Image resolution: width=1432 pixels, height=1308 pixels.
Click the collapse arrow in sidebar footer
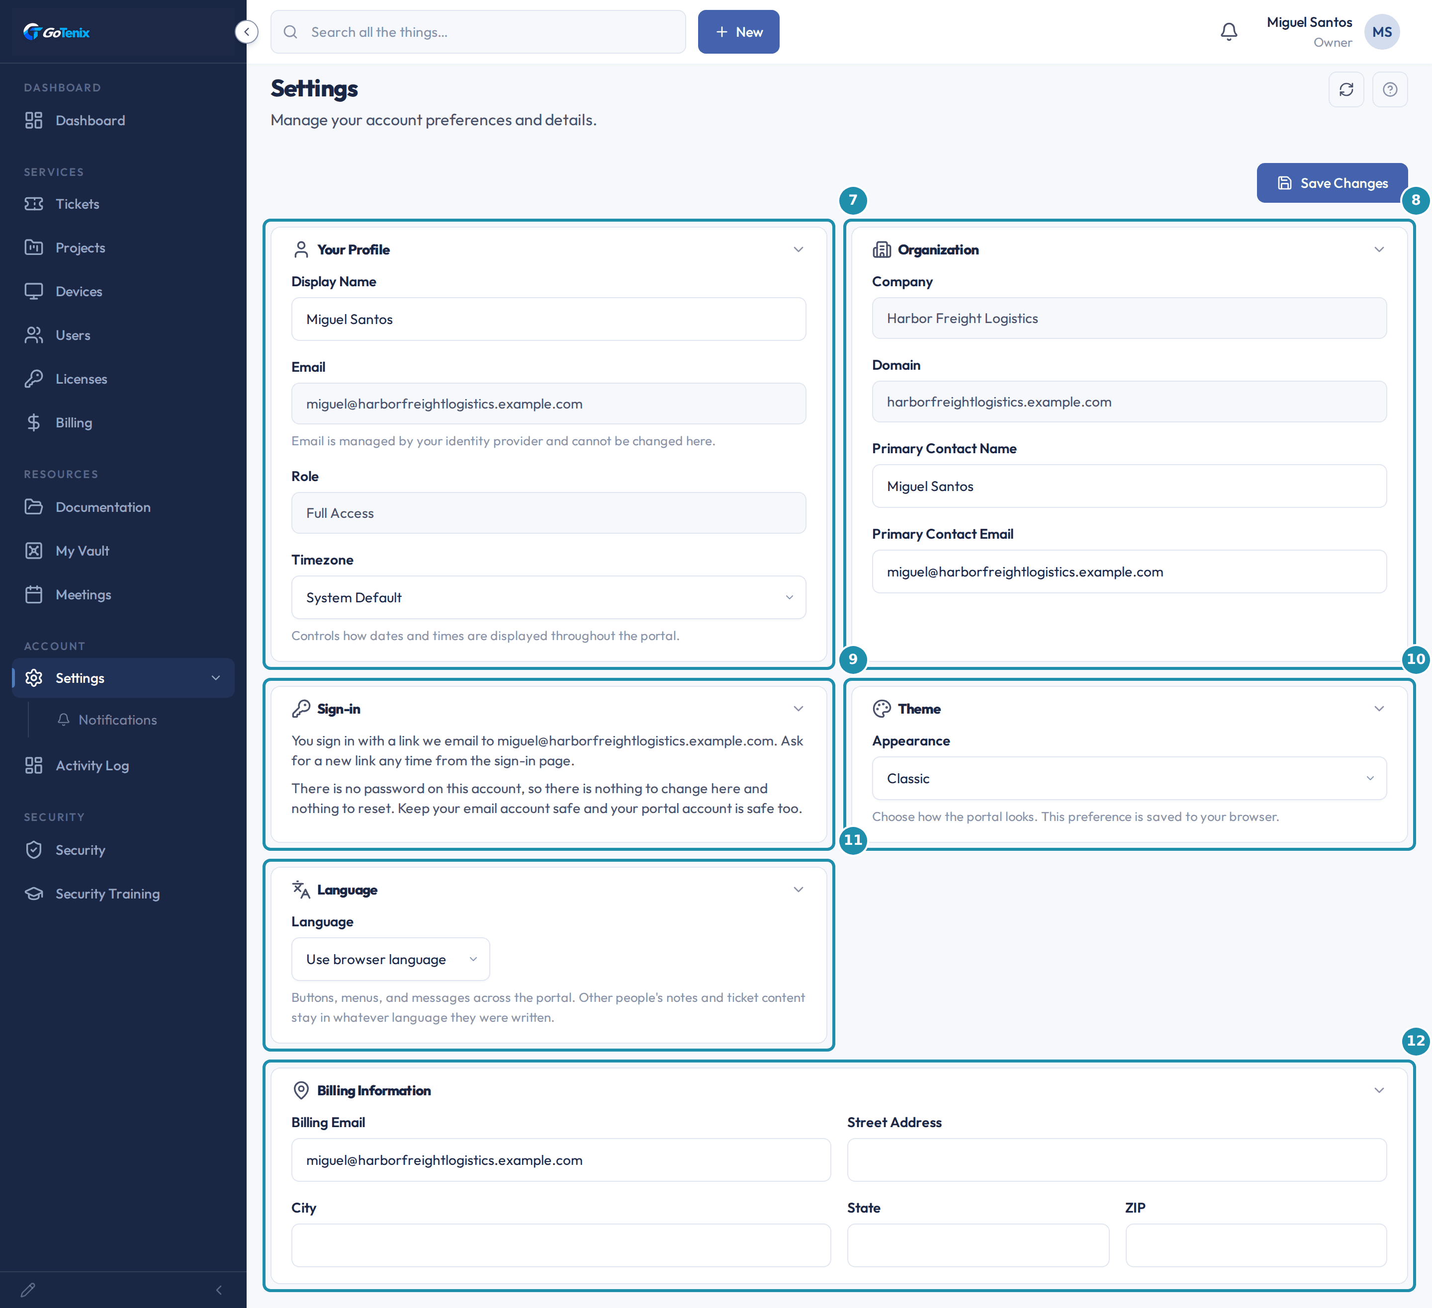pyautogui.click(x=219, y=1290)
